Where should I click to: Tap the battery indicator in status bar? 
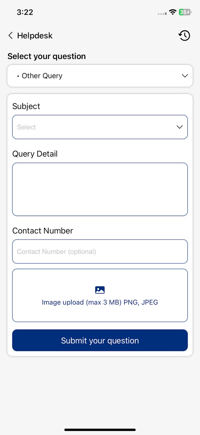point(185,12)
